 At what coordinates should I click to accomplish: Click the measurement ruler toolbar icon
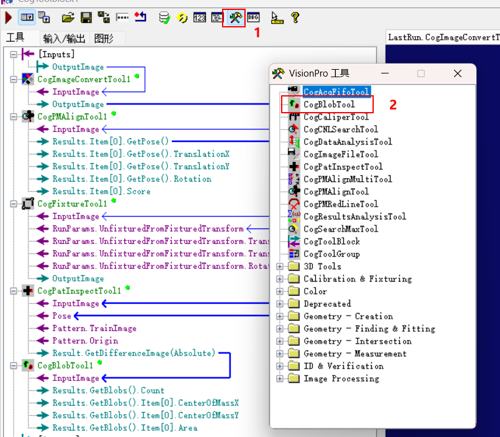point(277,17)
